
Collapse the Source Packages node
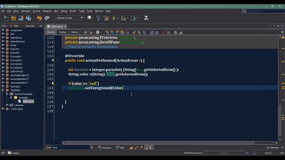(7, 94)
